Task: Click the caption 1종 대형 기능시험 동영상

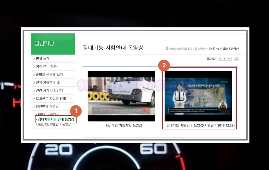Action: pos(124,125)
